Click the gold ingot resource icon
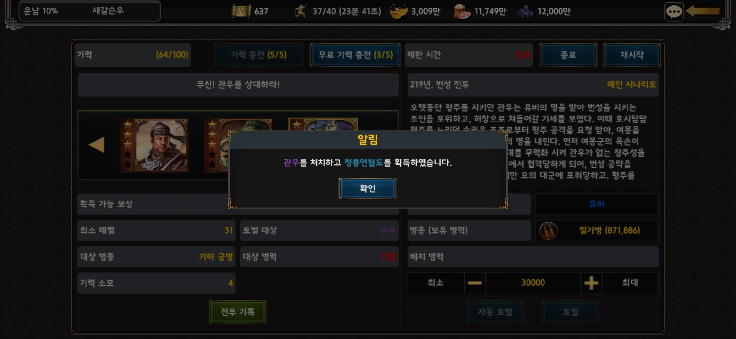The image size is (736, 339). [x=399, y=12]
